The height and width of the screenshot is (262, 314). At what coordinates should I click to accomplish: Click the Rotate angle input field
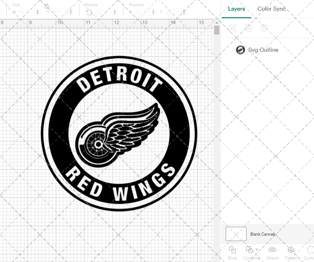pyautogui.click(x=104, y=13)
